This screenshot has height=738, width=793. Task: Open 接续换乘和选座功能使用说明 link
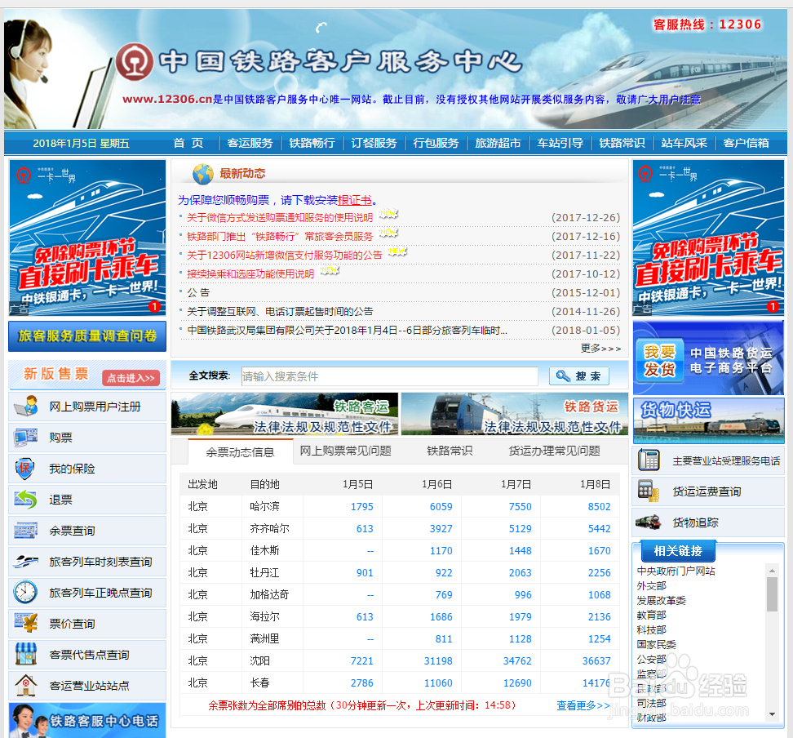(250, 273)
